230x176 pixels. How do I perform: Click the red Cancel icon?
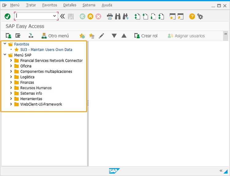pos(98,16)
